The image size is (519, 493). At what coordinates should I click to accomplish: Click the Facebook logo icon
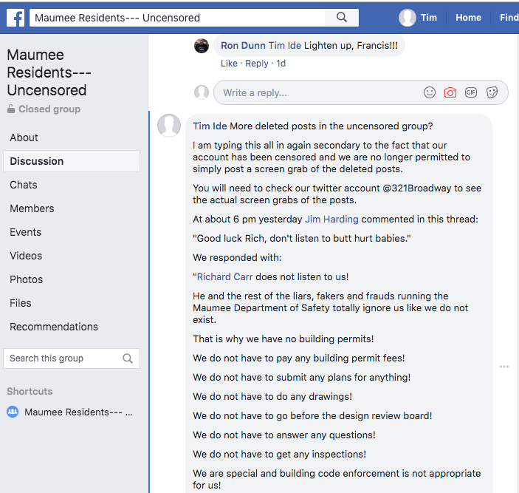tap(16, 18)
